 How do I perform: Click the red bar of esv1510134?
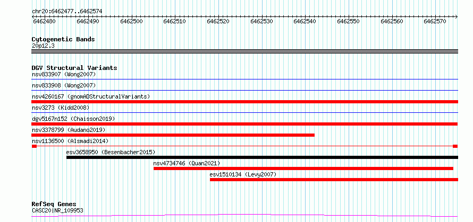point(334,180)
